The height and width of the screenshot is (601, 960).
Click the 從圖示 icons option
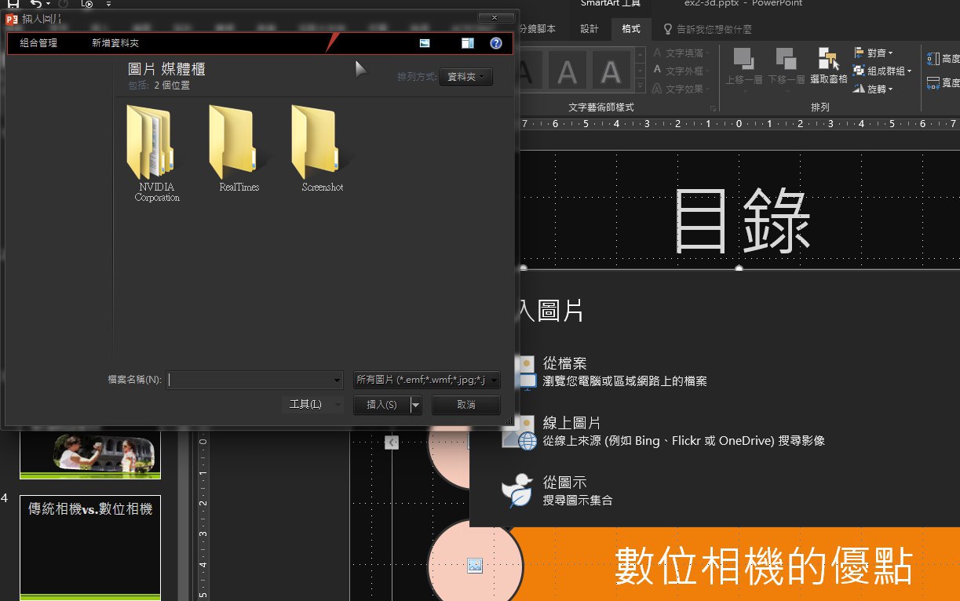tap(517, 490)
